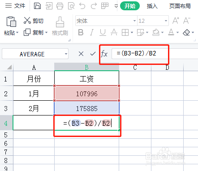Click the table format icon in quick toolbar
Image resolution: width=198 pixels, height=171 pixels.
(x=105, y=6)
